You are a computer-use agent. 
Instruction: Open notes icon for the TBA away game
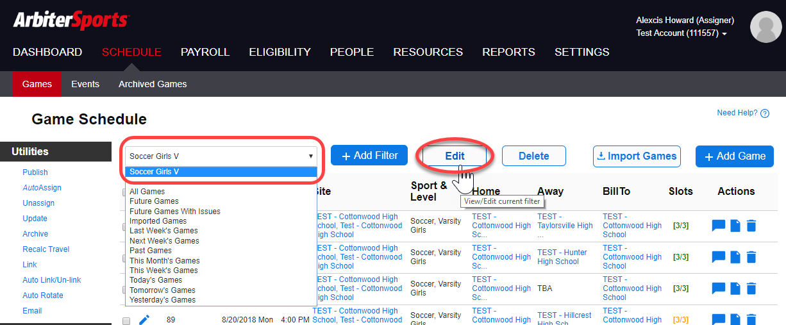[x=719, y=288]
